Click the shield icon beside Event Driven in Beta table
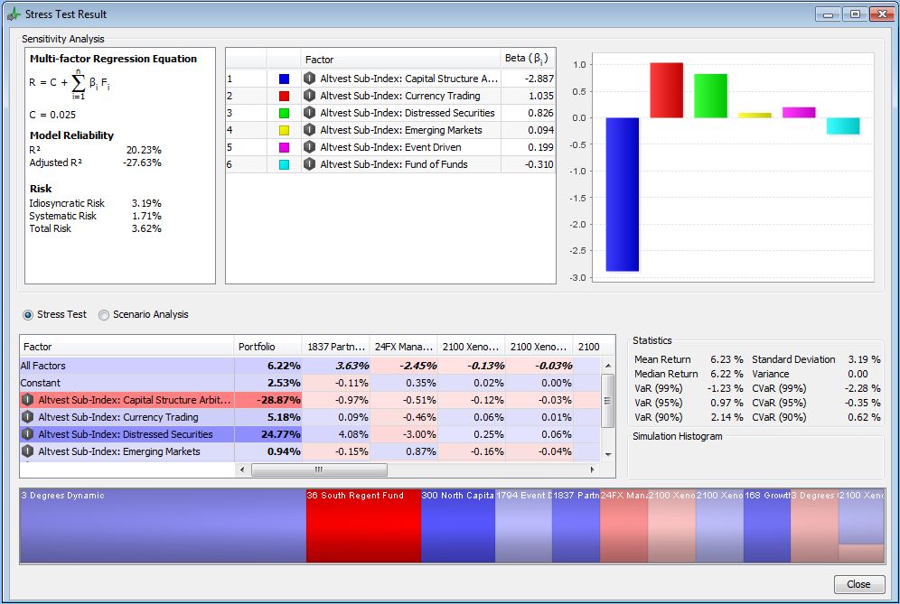Viewport: 900px width, 604px height. point(309,147)
